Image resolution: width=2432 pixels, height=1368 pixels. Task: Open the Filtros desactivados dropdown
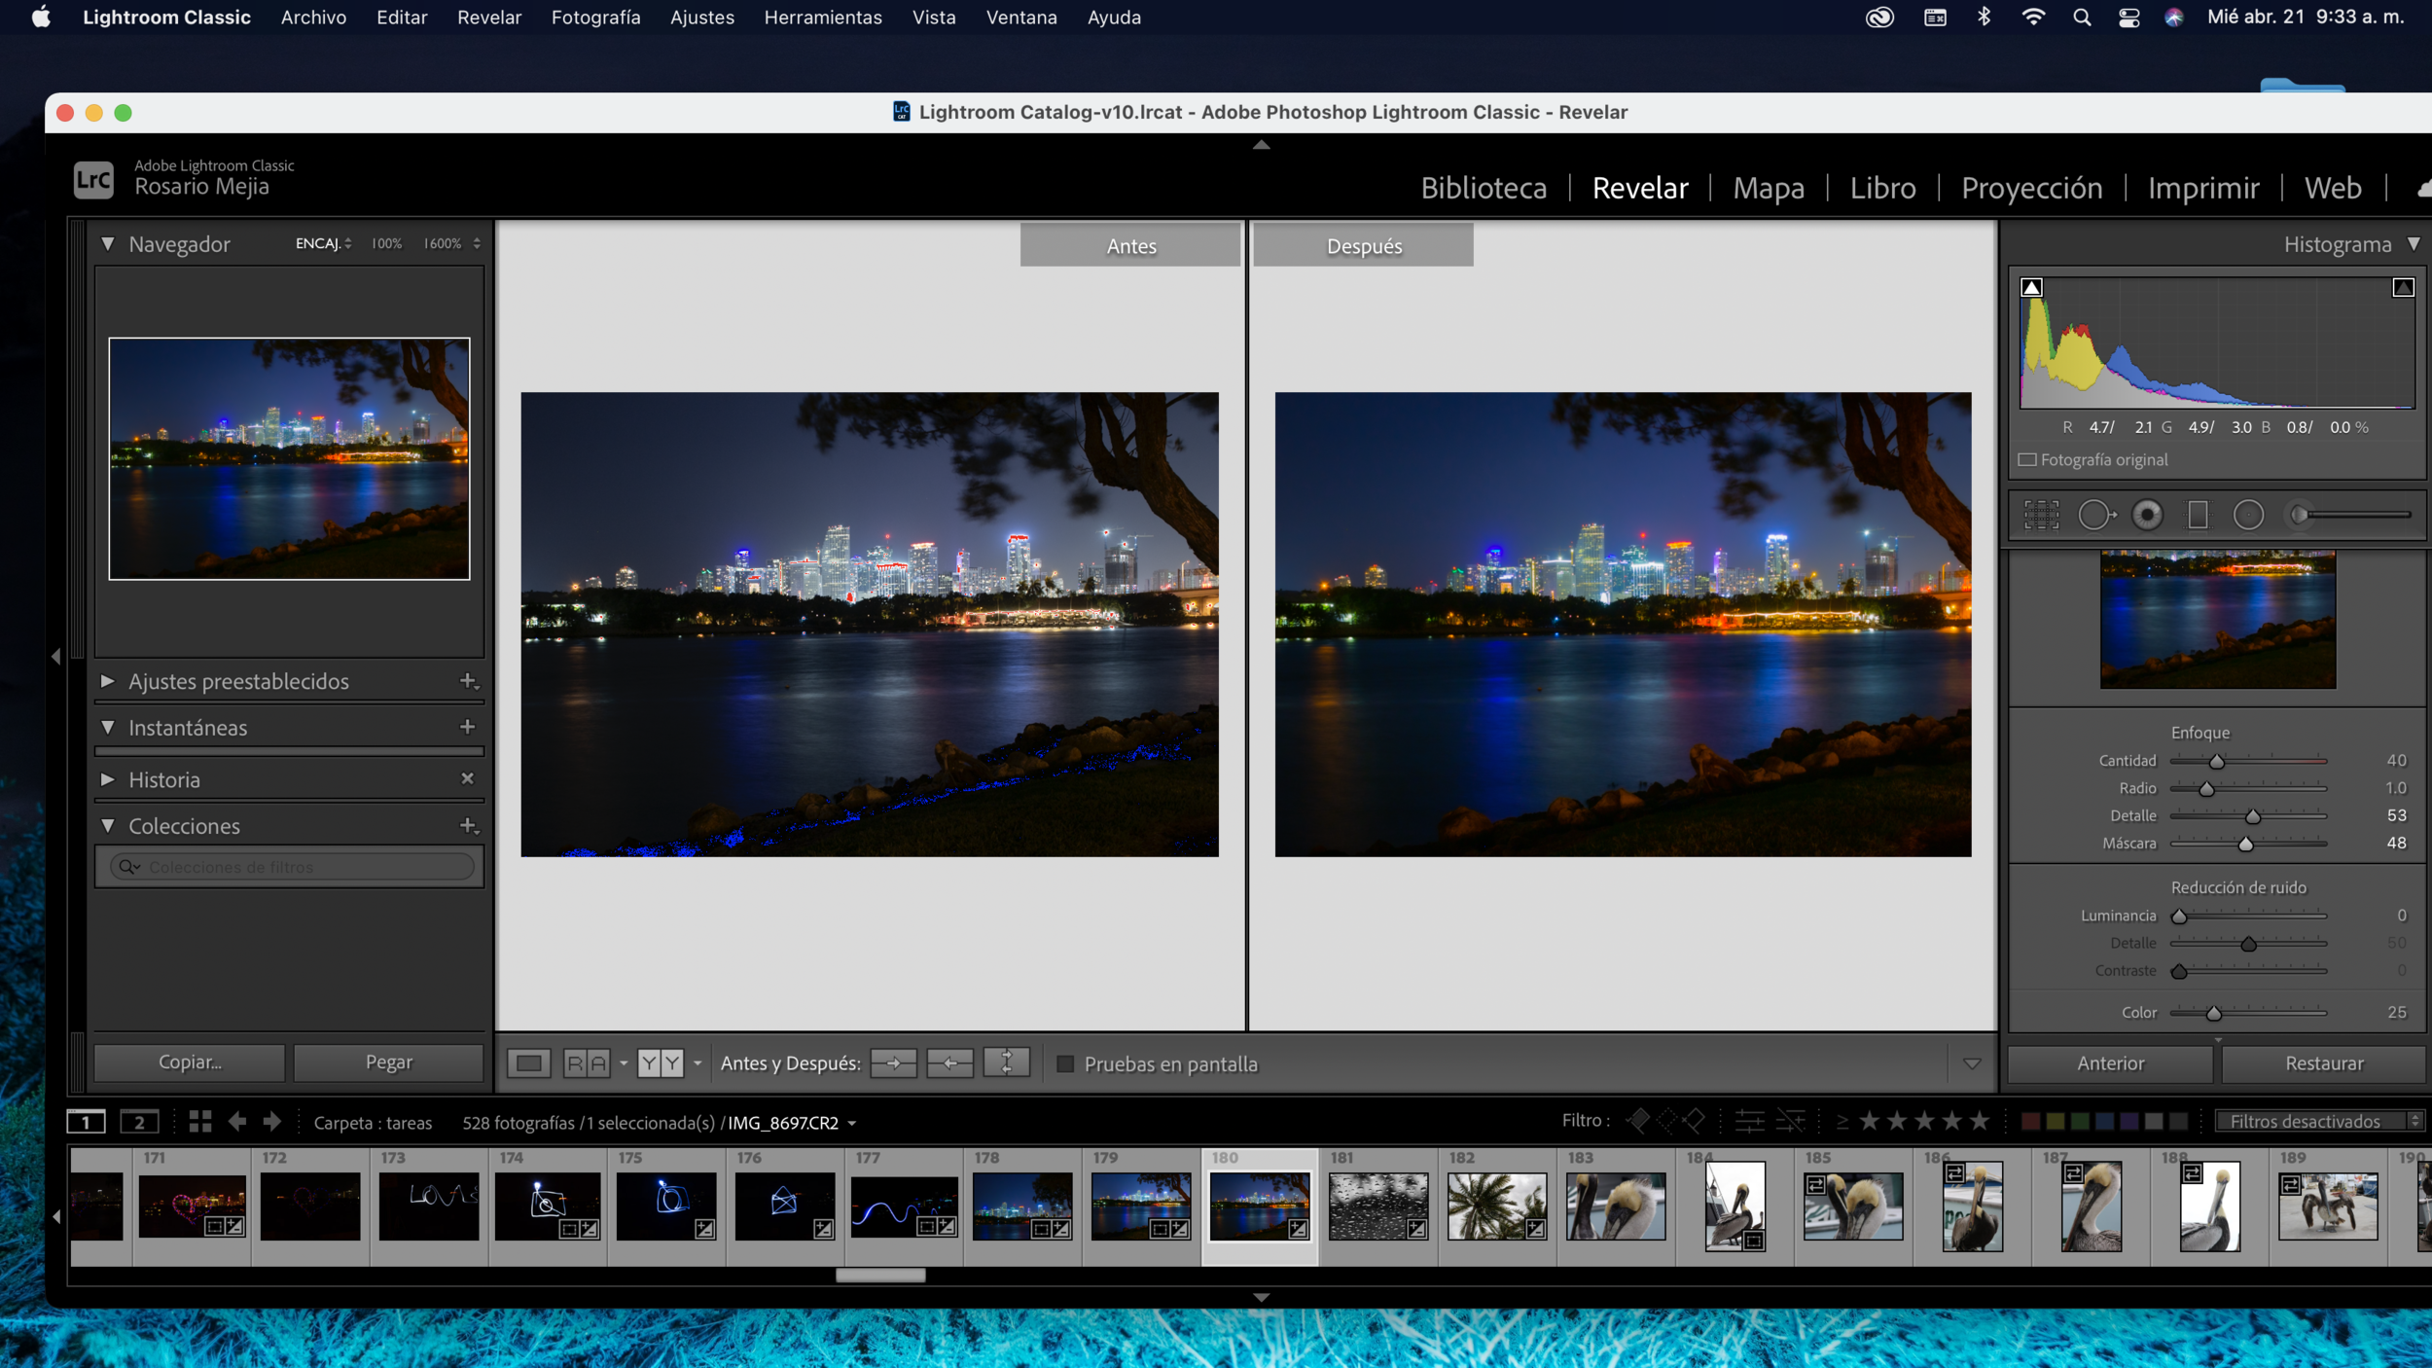point(2318,1121)
